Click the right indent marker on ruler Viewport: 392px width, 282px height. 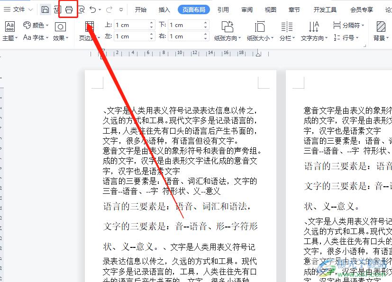click(258, 54)
